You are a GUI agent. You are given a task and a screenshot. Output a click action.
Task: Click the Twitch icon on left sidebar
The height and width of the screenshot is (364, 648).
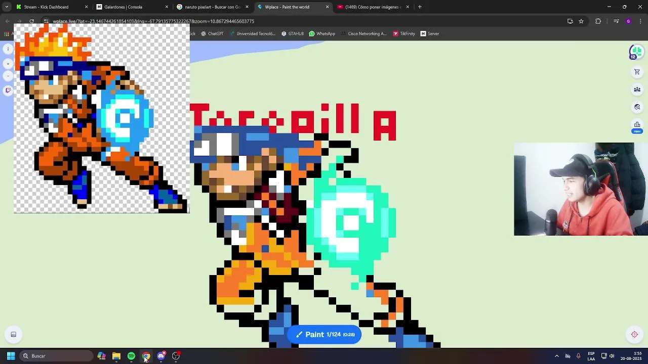point(8,90)
